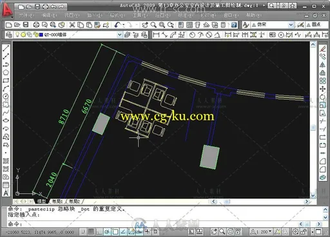330x237 pixels.
Task: Toggle Ortho mode in the status bar
Action: (x=99, y=231)
